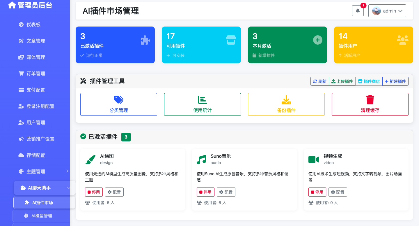The height and width of the screenshot is (226, 419).
Task: Disable 视频生成 plugin with 停用
Action: click(x=317, y=192)
